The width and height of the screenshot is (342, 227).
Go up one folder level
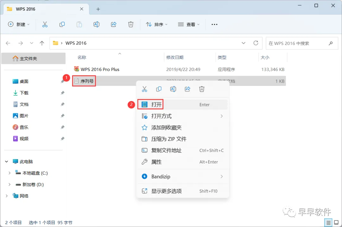point(42,43)
